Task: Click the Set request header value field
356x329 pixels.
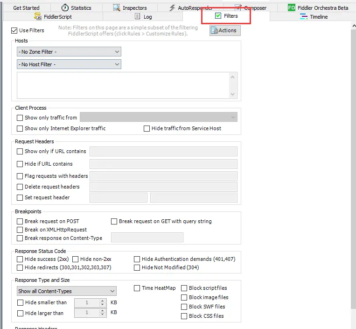Action: click(194, 197)
